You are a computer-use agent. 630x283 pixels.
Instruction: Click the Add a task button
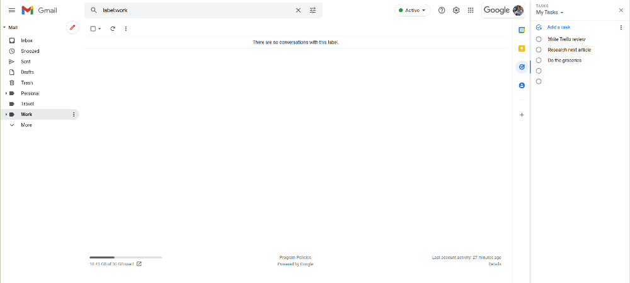558,27
